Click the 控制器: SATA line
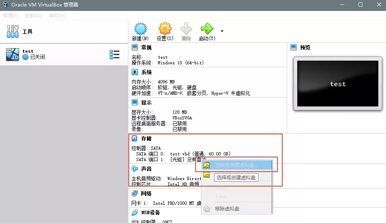This screenshot has width=386, height=223. point(146,148)
